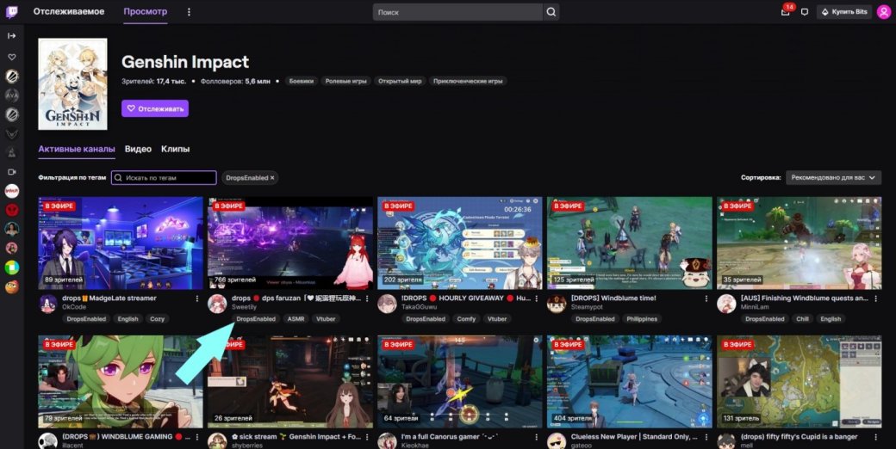Select the Боевики category tag
The width and height of the screenshot is (896, 449).
point(302,81)
